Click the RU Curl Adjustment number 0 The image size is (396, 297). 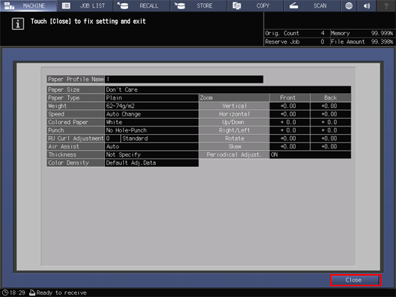(x=113, y=139)
